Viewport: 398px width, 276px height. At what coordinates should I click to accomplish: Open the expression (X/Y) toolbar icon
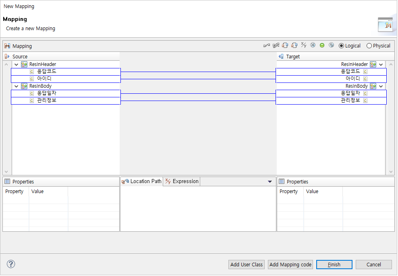tap(303, 45)
